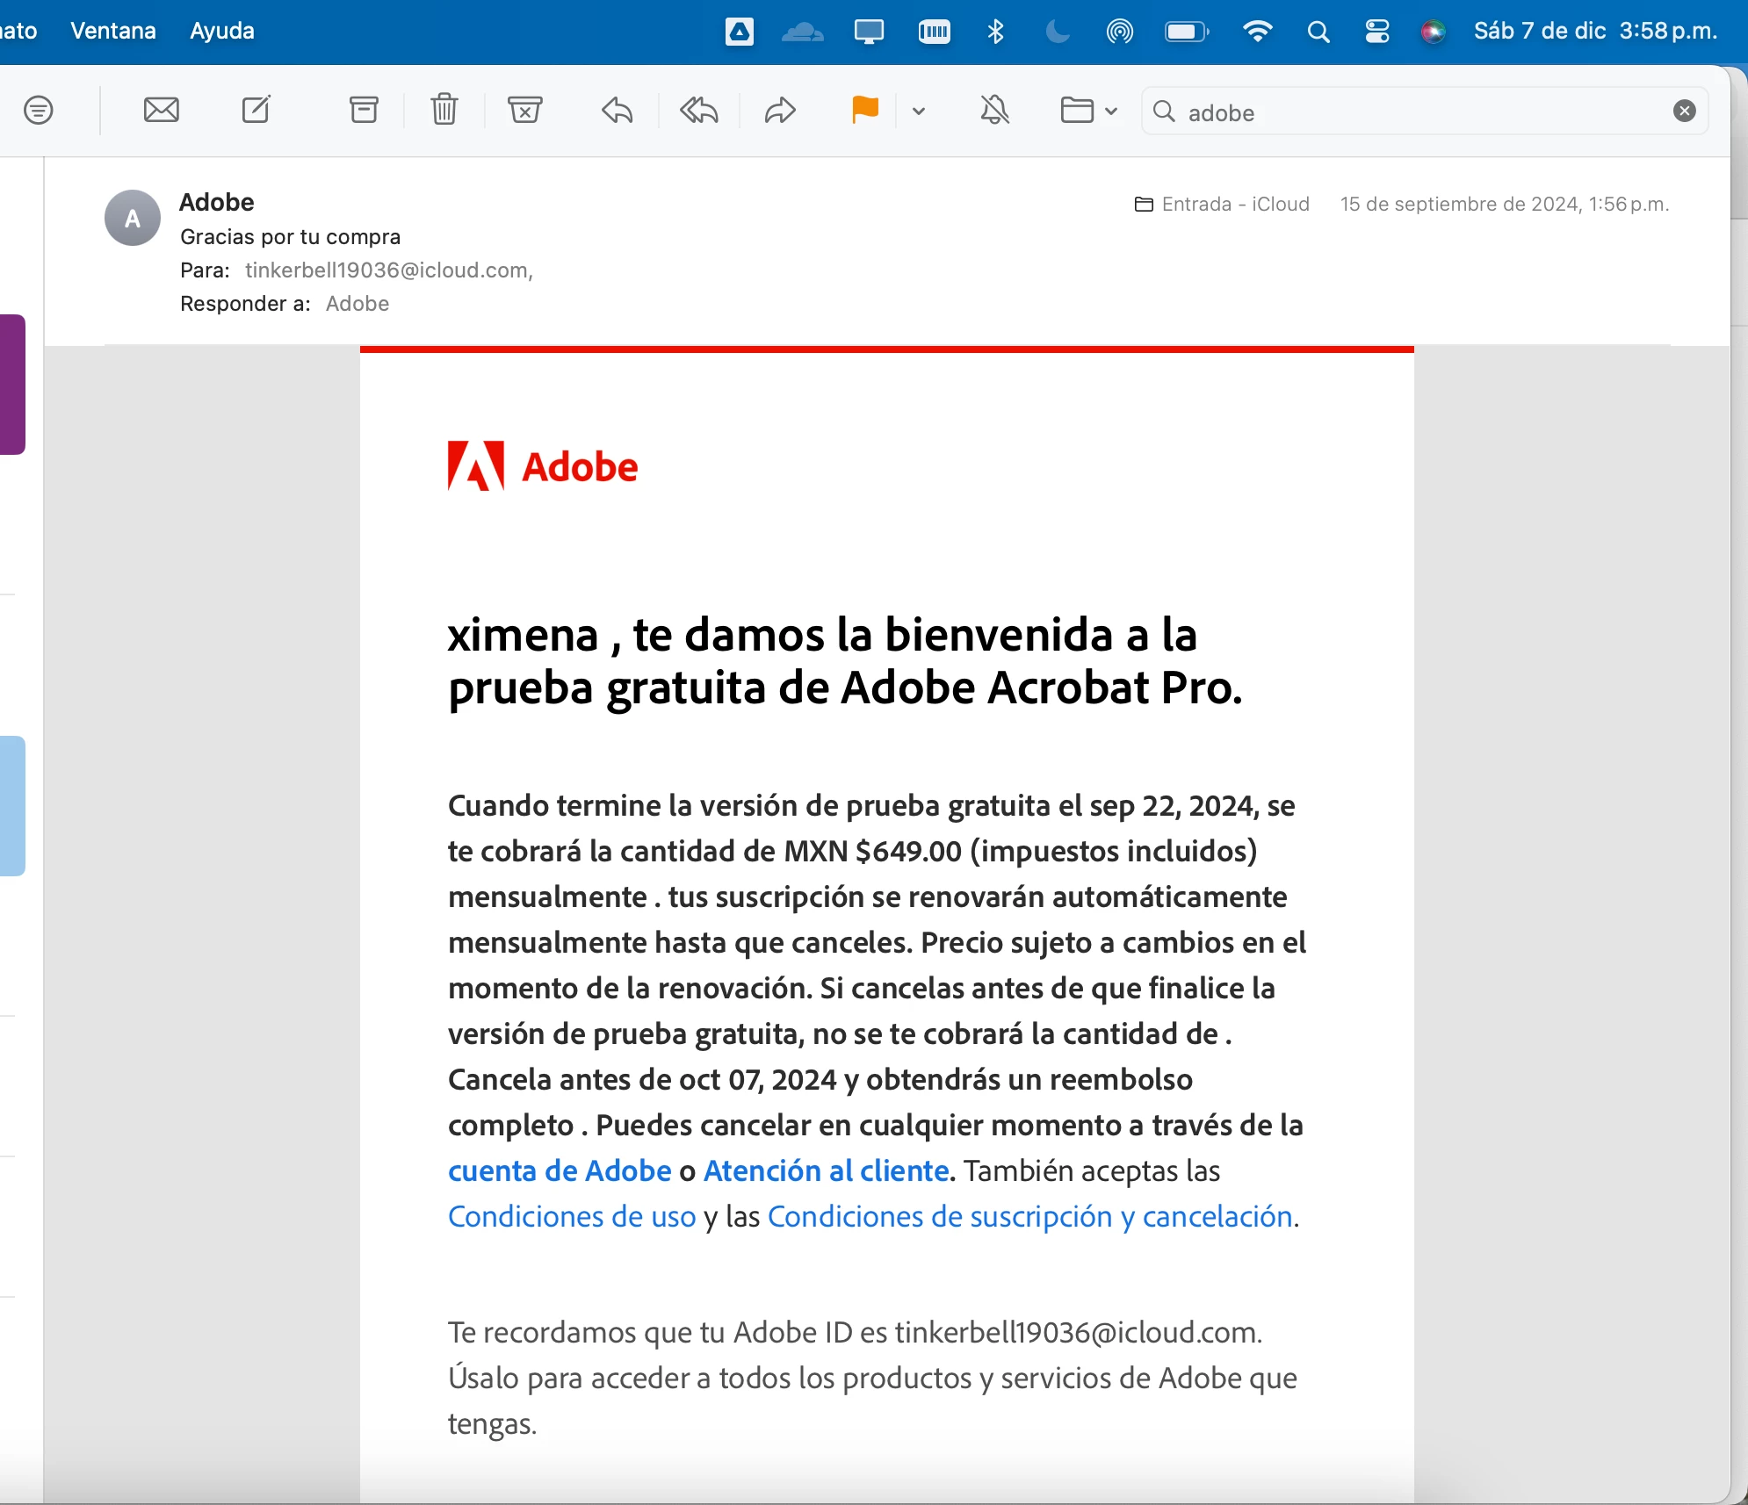This screenshot has height=1505, width=1748.
Task: Open the Ventana menu
Action: 113,31
